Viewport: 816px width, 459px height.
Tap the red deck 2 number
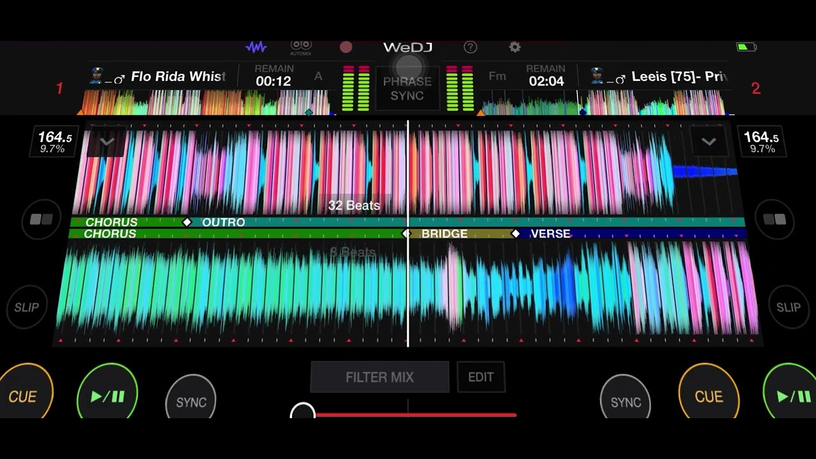756,89
